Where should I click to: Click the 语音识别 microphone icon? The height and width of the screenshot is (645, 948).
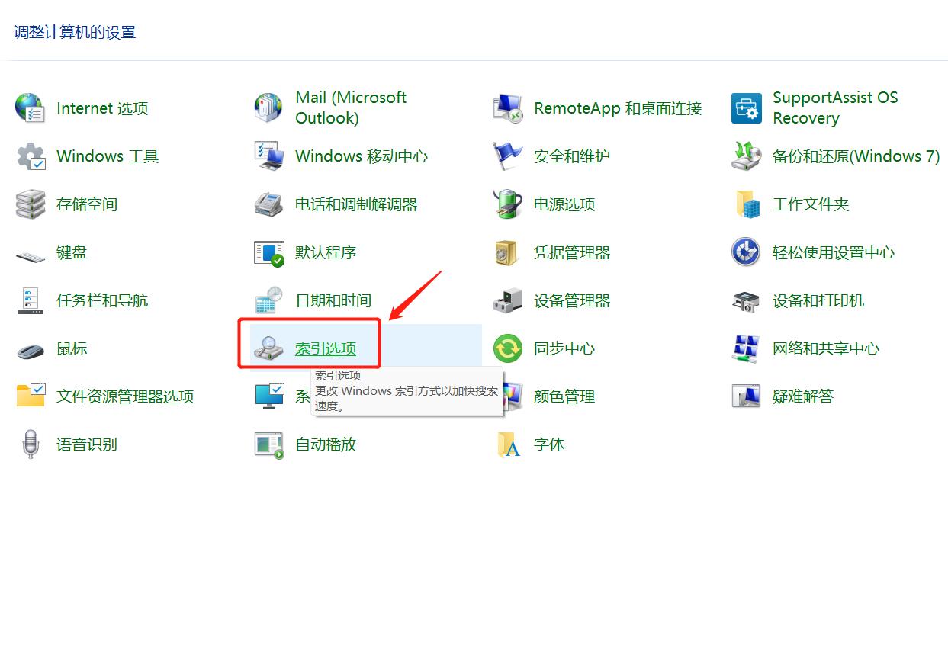click(30, 444)
